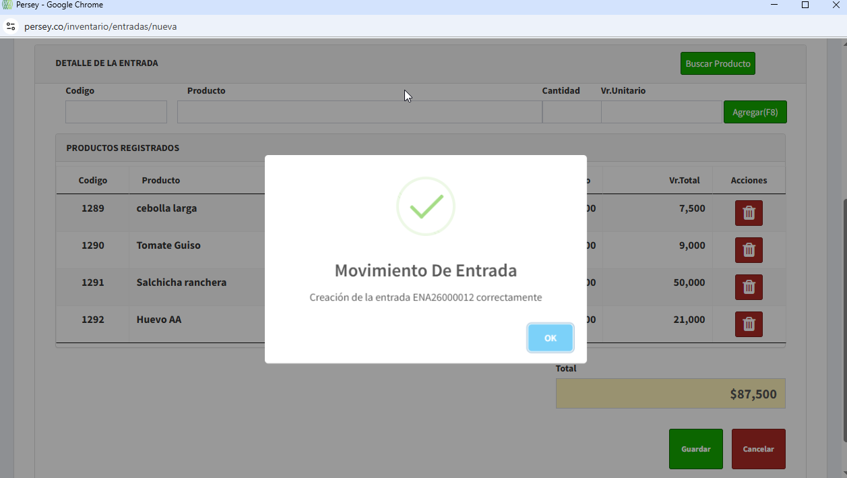
Task: Focus the Codigo input field
Action: pos(116,112)
